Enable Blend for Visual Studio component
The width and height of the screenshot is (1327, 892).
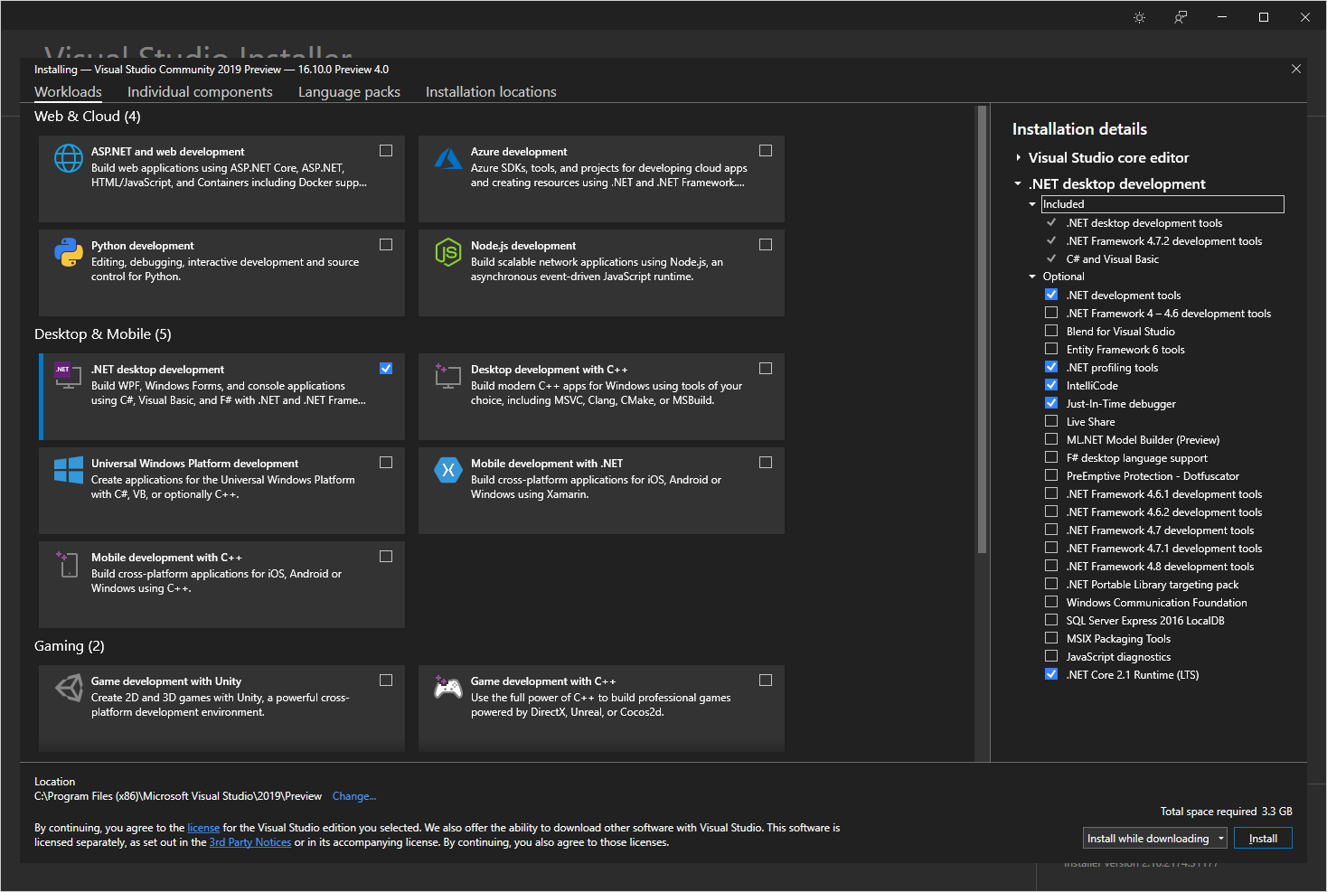pos(1051,331)
